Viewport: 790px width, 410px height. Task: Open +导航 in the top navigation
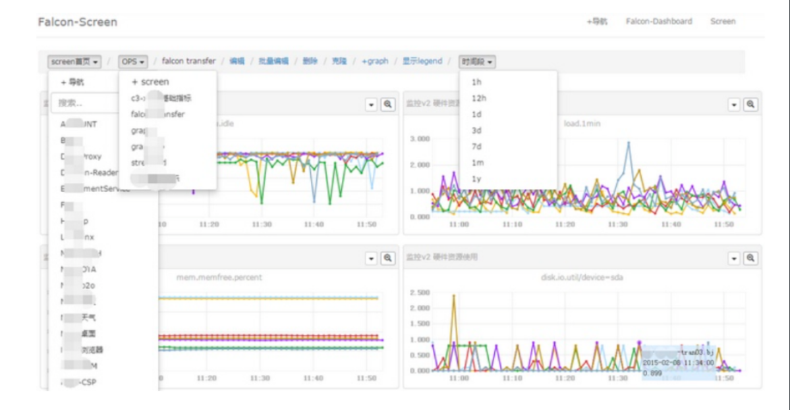597,21
